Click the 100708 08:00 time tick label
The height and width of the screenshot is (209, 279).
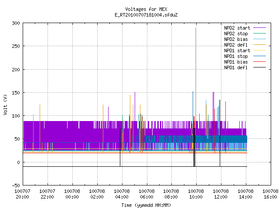(x=171, y=194)
